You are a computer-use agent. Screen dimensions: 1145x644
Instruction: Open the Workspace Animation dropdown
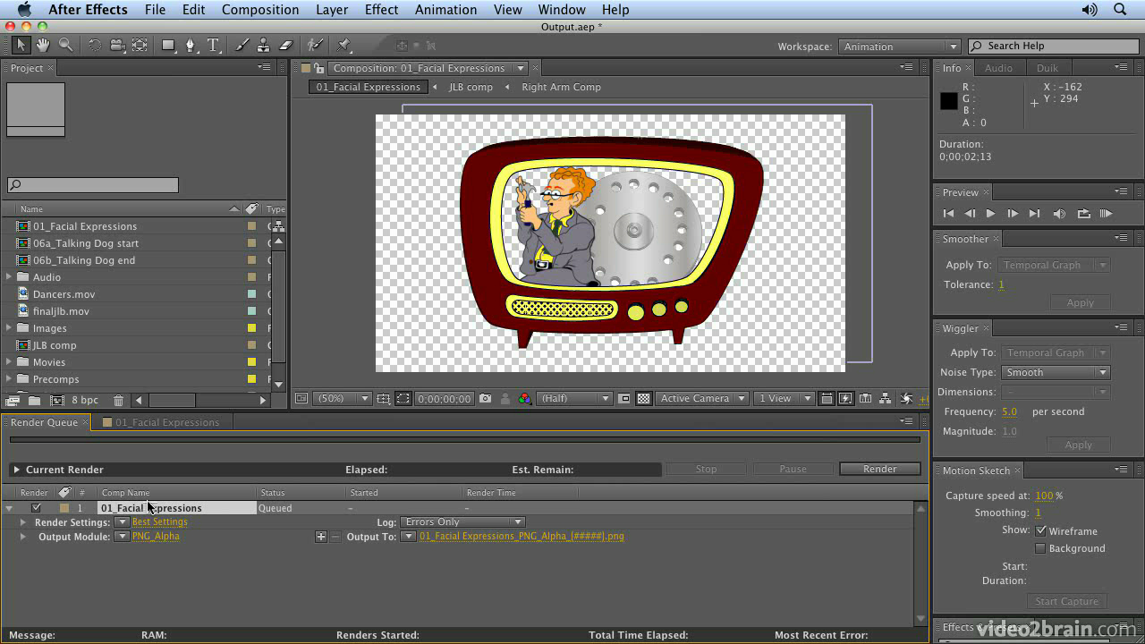(899, 47)
